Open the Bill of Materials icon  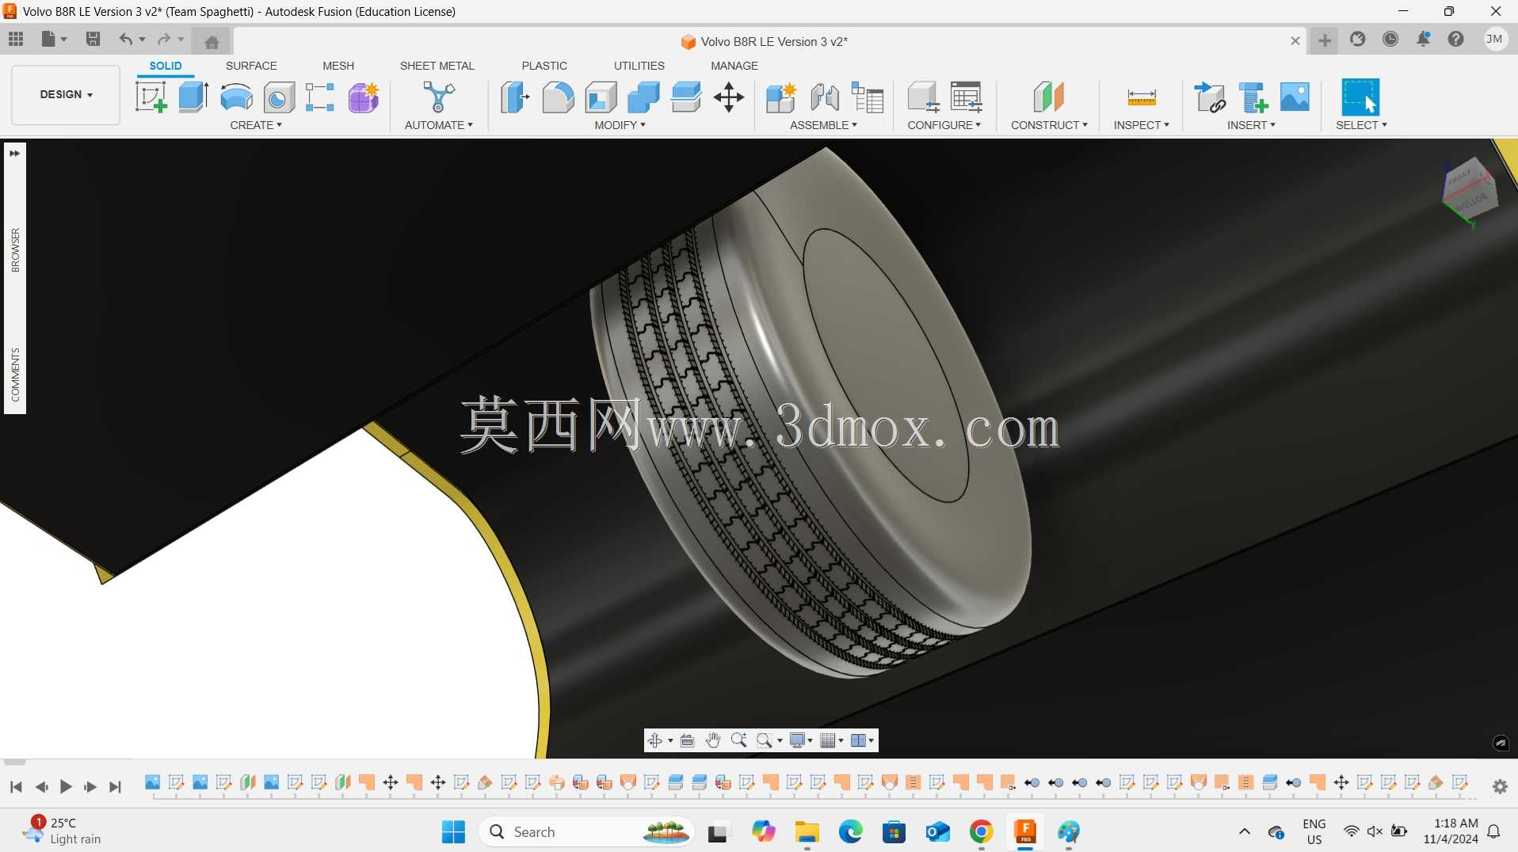tap(868, 97)
